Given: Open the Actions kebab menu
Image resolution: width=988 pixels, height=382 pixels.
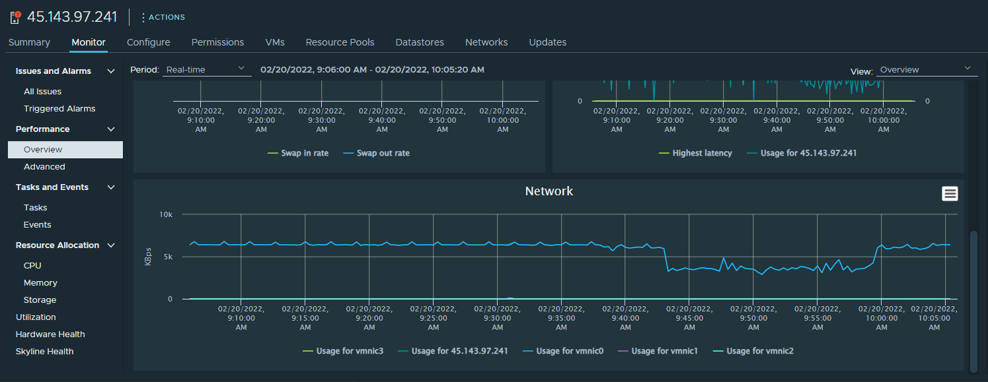Looking at the screenshot, I should (x=163, y=17).
